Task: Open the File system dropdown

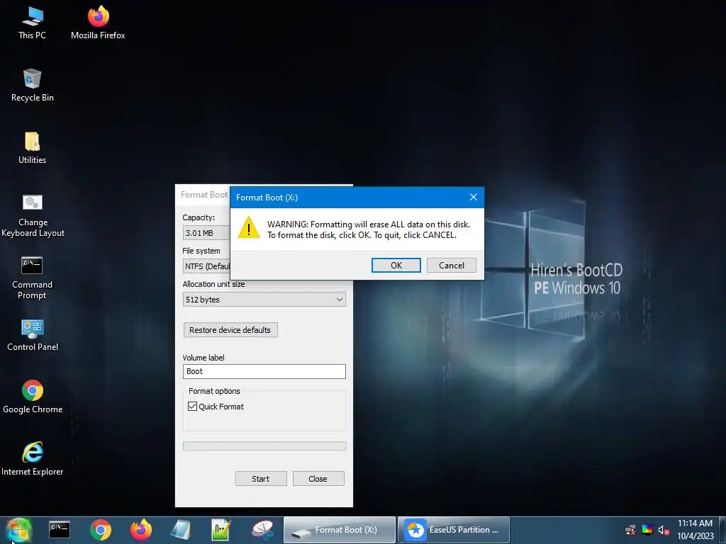Action: click(x=206, y=266)
